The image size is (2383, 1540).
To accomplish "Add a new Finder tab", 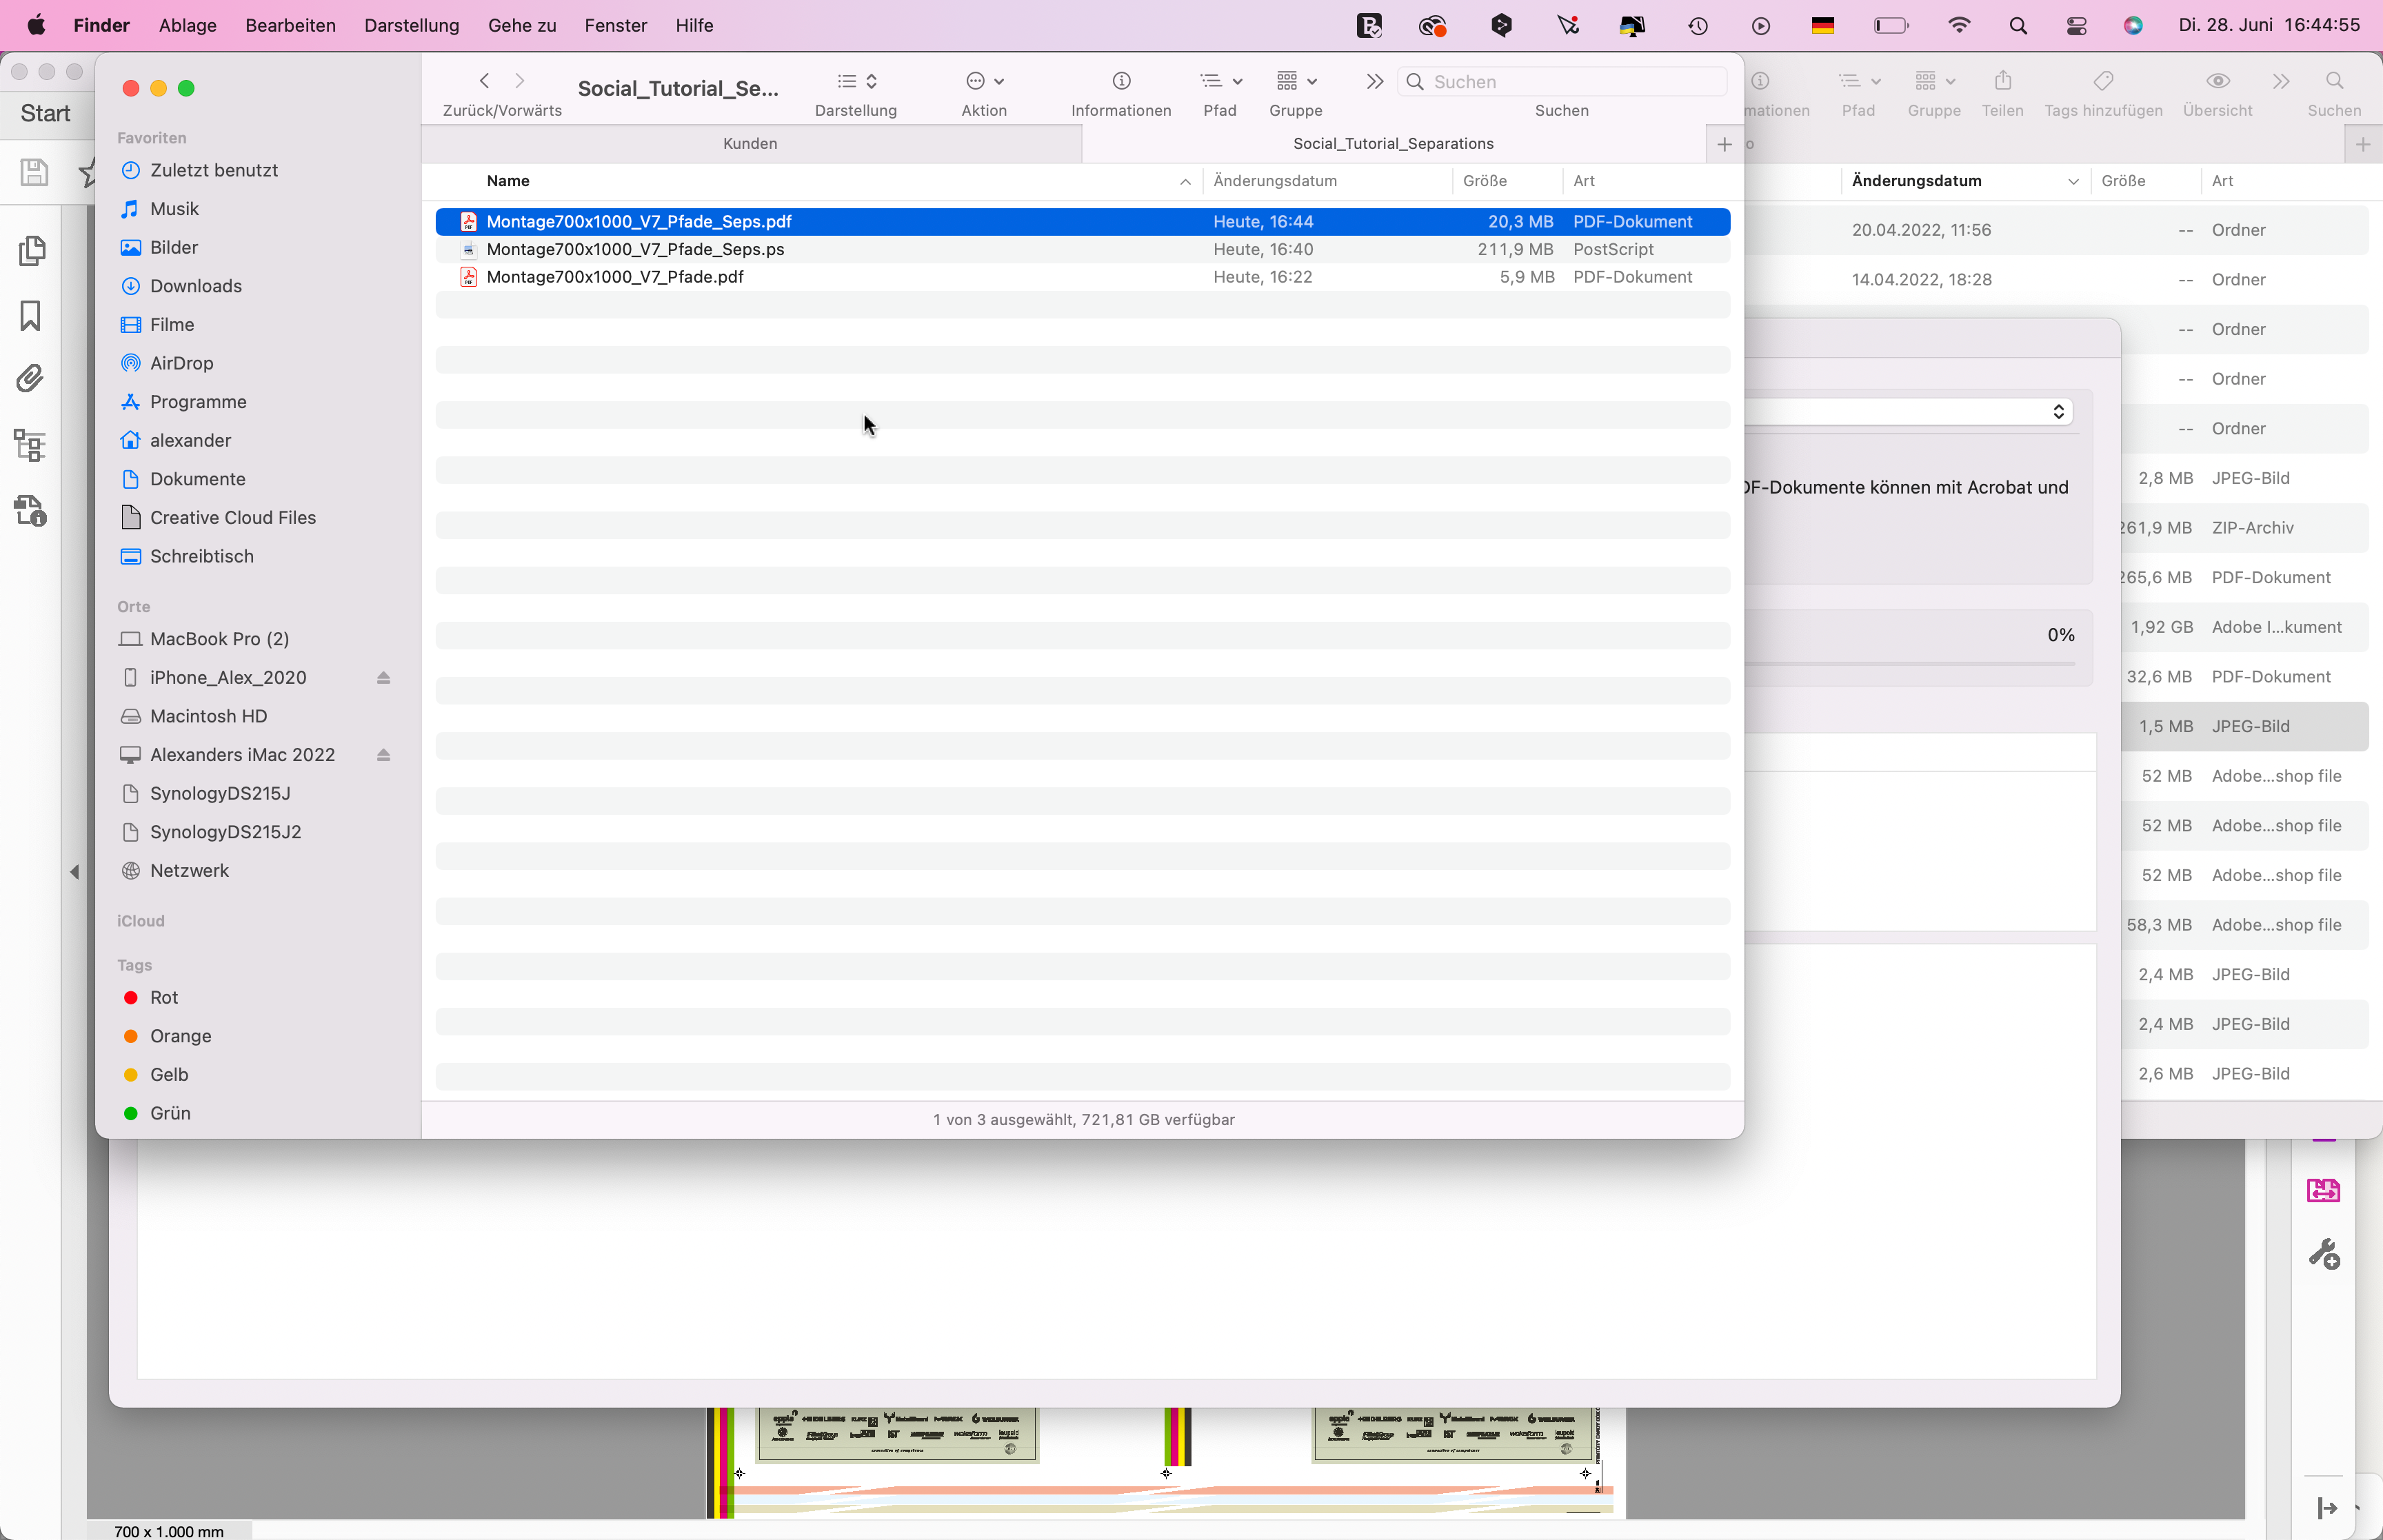I will pos(1724,144).
